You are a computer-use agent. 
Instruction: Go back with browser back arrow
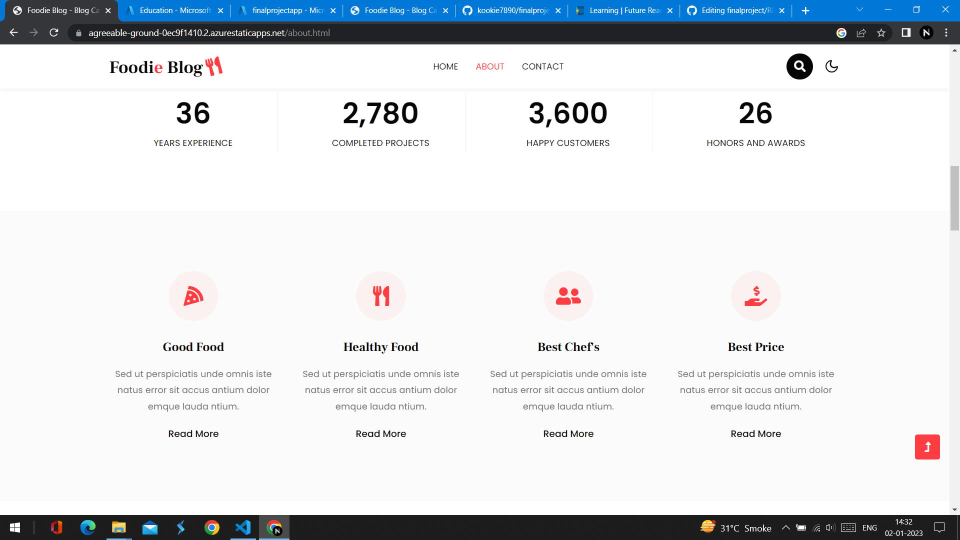(13, 33)
